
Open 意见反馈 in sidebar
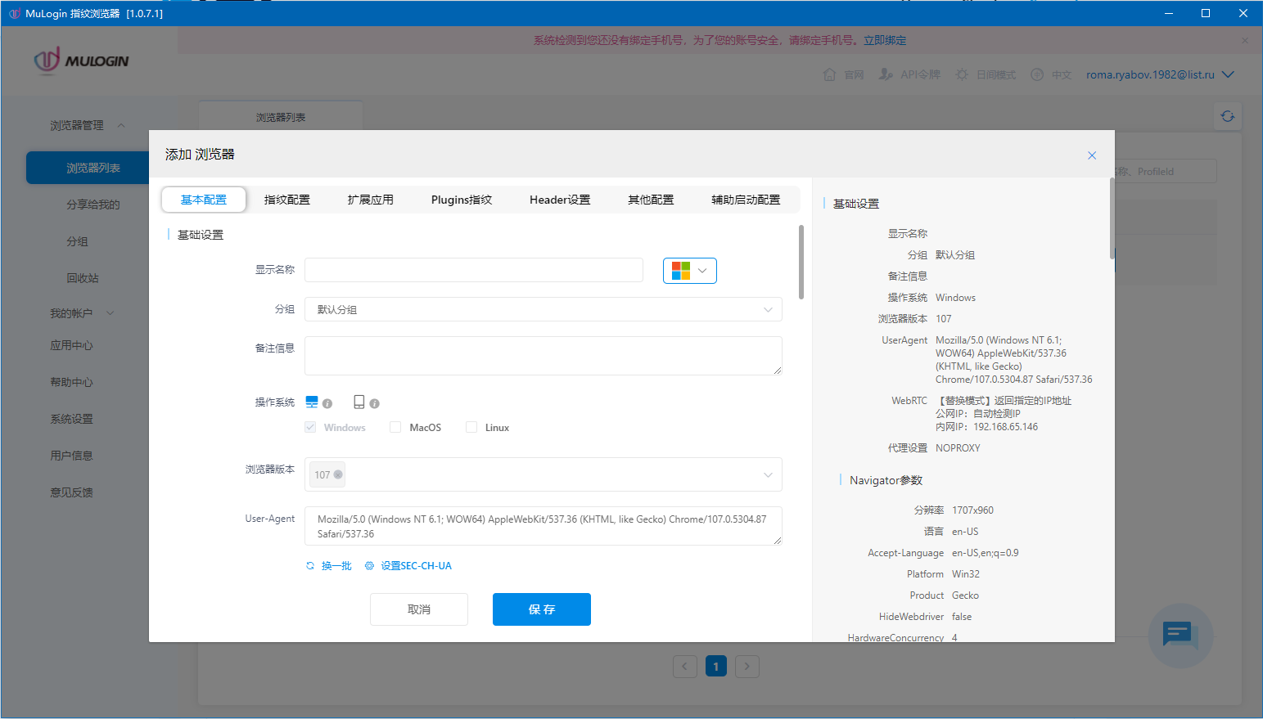(72, 492)
